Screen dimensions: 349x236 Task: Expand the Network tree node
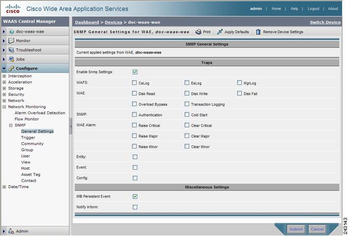pos(4,101)
